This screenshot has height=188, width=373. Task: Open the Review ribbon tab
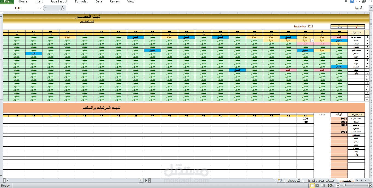(115, 2)
